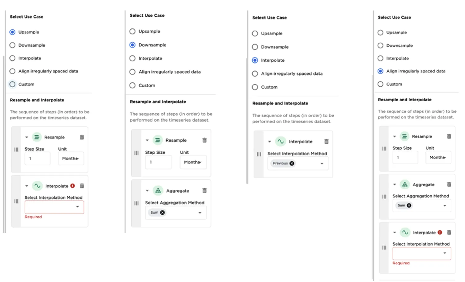Open the Months unit dropdown in second panel

point(193,162)
